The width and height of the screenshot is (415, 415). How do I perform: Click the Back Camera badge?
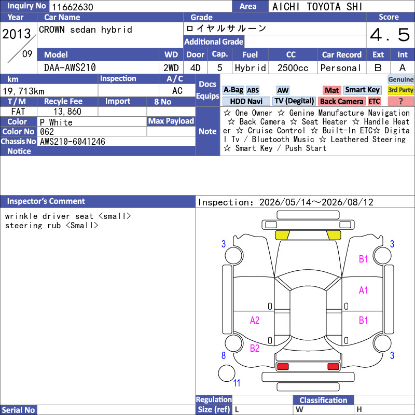click(x=342, y=101)
